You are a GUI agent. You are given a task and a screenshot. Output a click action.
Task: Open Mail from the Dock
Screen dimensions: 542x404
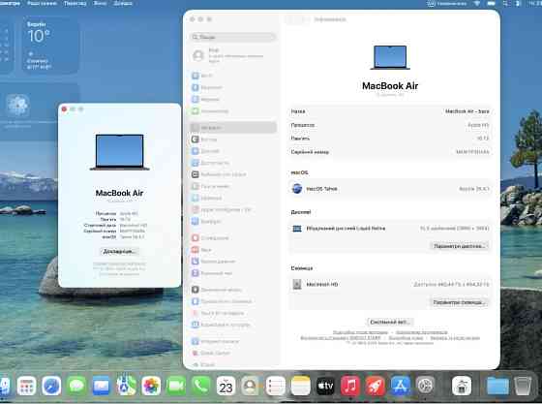(x=102, y=386)
